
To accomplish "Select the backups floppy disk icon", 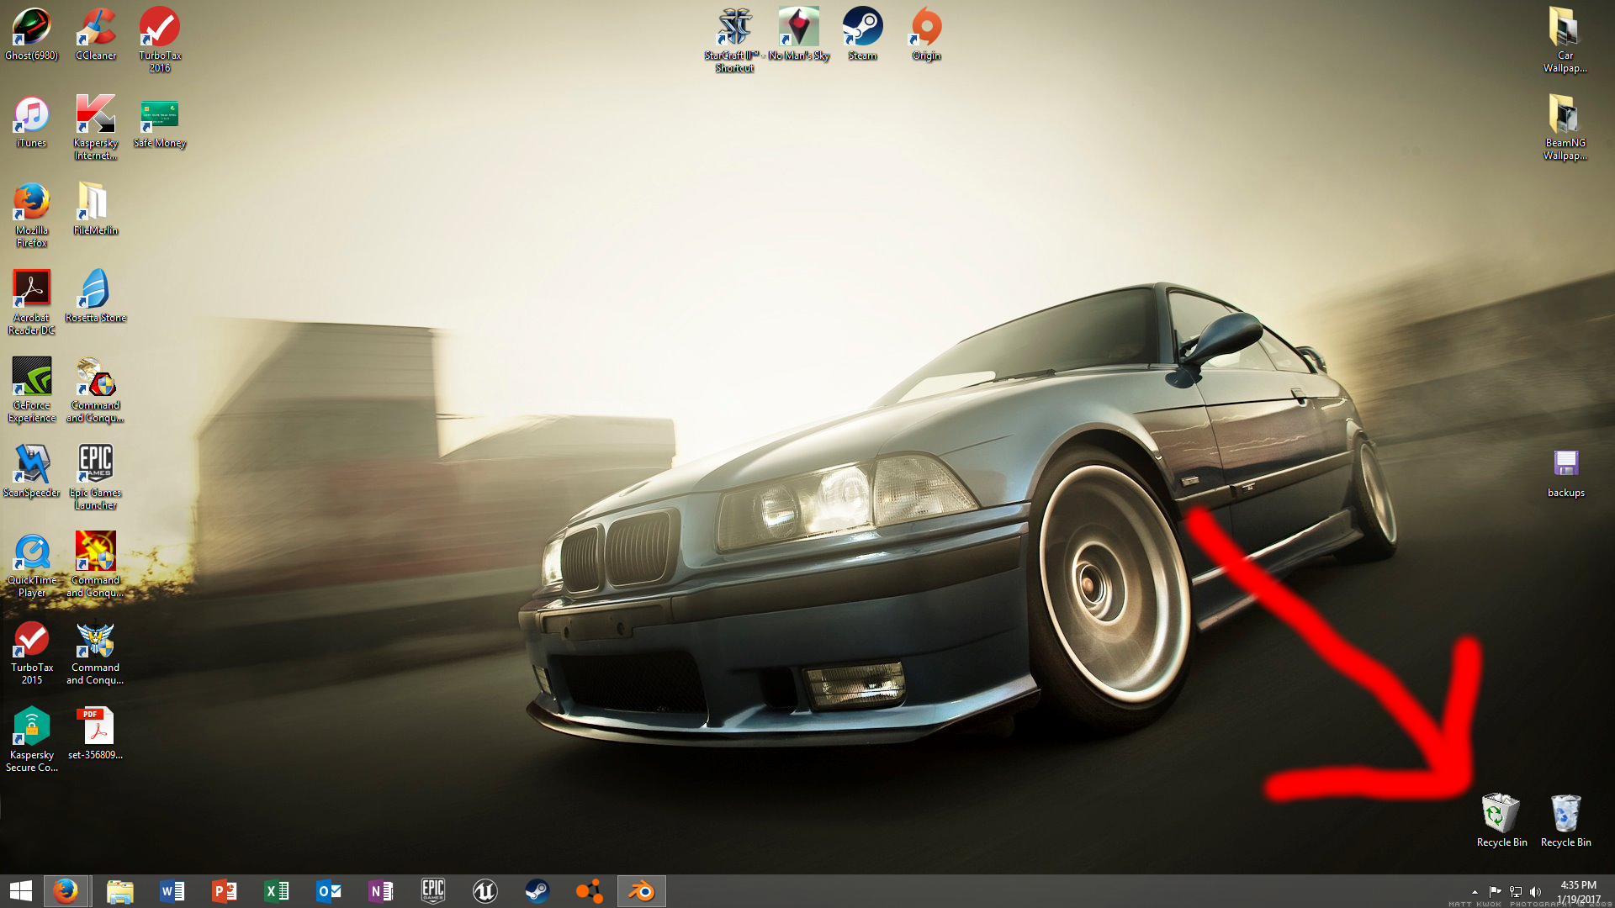I will coord(1565,473).
